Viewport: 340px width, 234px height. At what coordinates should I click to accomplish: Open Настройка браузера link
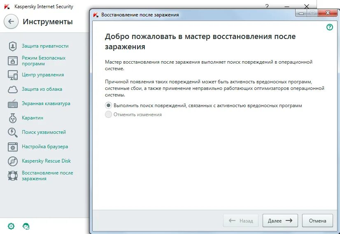[x=45, y=147]
